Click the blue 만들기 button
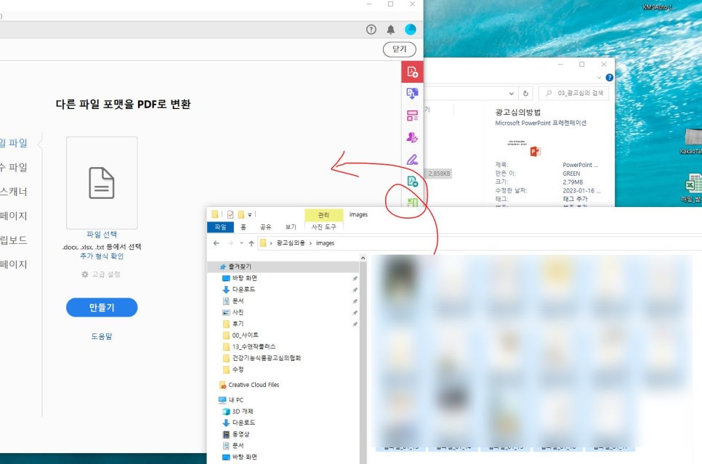Screen dimensions: 702x464 tap(102, 307)
